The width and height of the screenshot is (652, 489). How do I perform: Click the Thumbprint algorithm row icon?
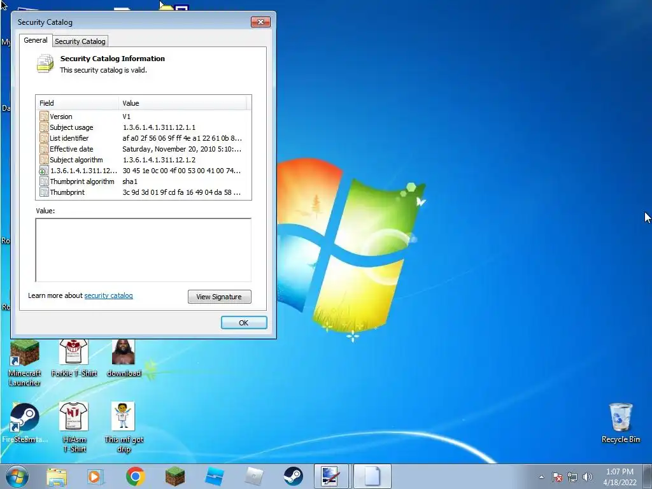44,181
